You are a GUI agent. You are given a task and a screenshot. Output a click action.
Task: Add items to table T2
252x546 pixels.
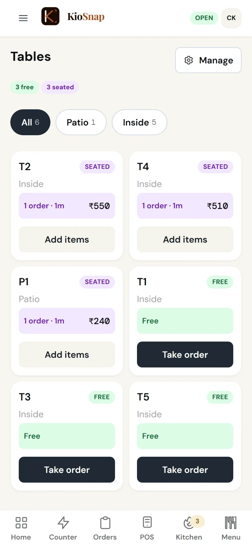pyautogui.click(x=67, y=239)
